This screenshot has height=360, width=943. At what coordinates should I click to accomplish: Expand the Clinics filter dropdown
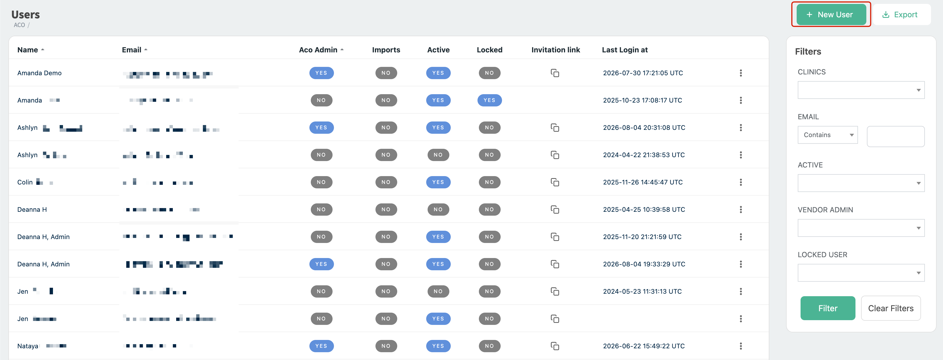pos(861,90)
